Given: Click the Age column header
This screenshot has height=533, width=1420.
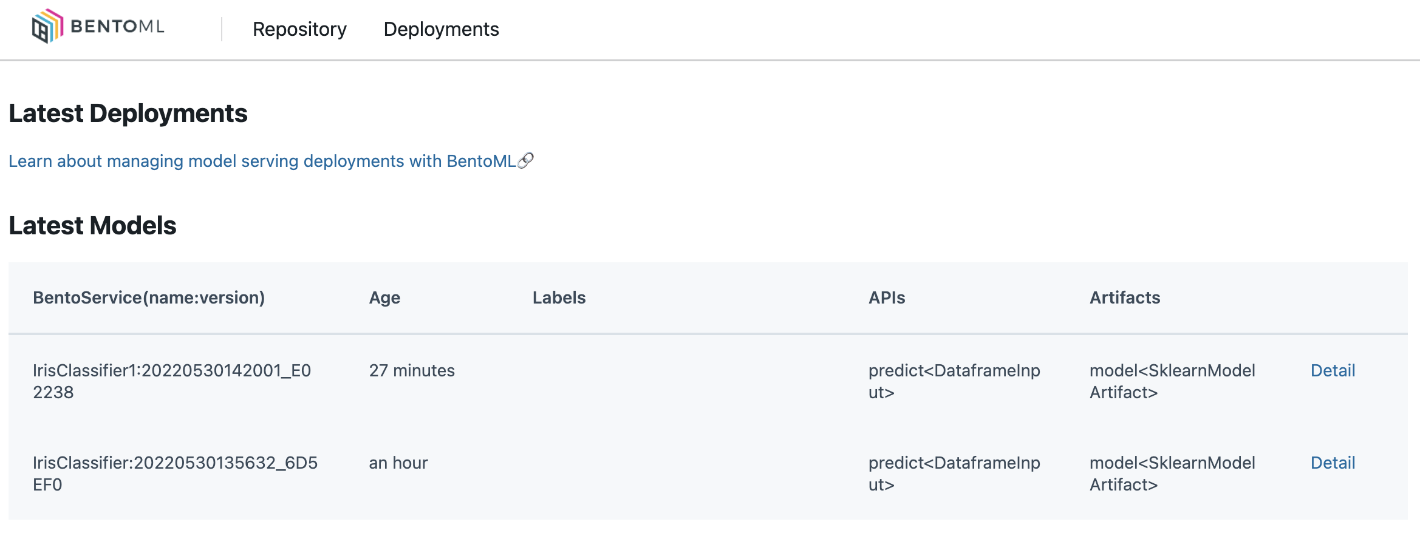Looking at the screenshot, I should coord(384,297).
